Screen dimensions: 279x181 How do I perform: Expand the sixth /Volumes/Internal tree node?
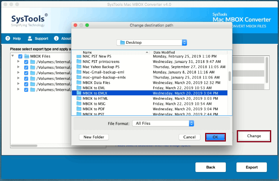point(18,89)
